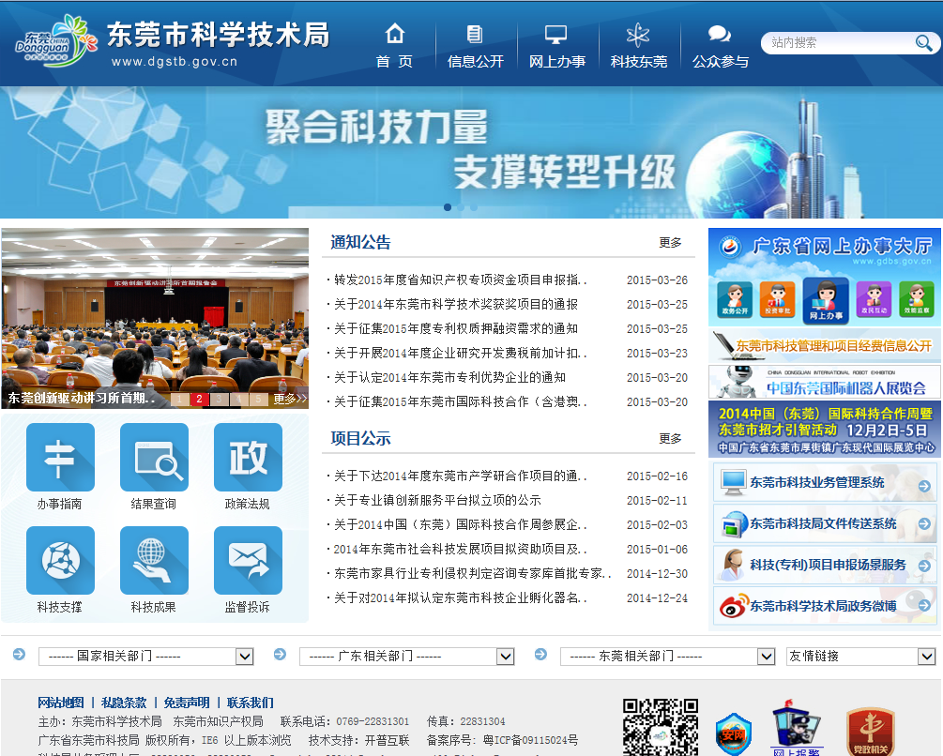The width and height of the screenshot is (943, 756).
Task: Switch slideshow to slide number 2
Action: pos(199,399)
